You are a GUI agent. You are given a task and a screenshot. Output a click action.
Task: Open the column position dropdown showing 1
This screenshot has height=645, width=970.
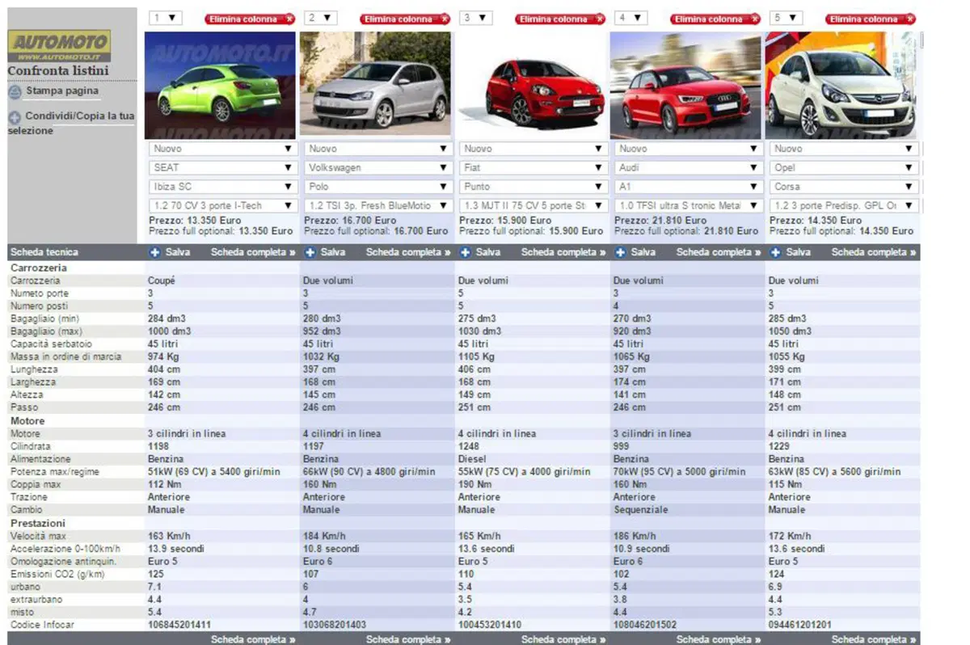tap(166, 17)
